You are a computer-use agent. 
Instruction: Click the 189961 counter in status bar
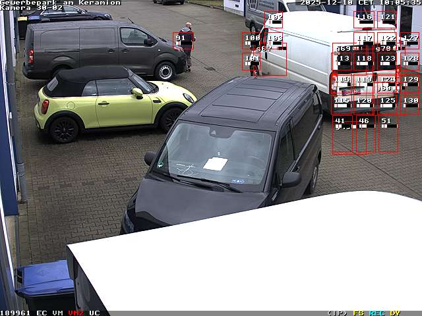click(15, 313)
